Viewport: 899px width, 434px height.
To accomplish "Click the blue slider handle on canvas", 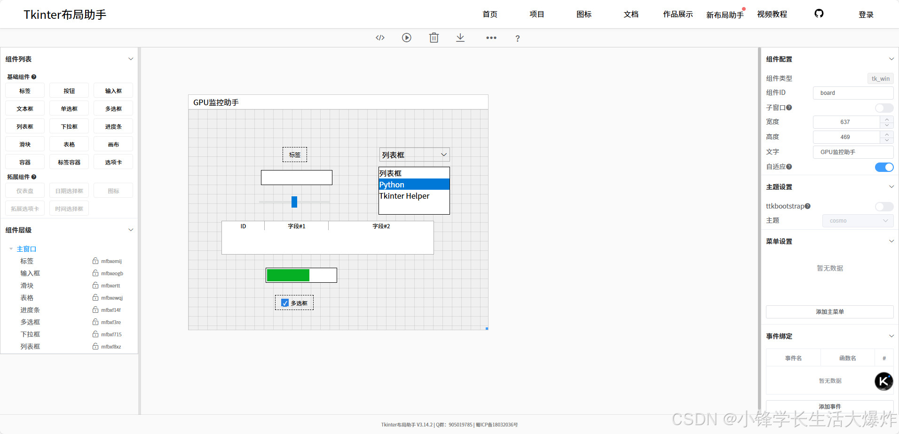I will 294,202.
